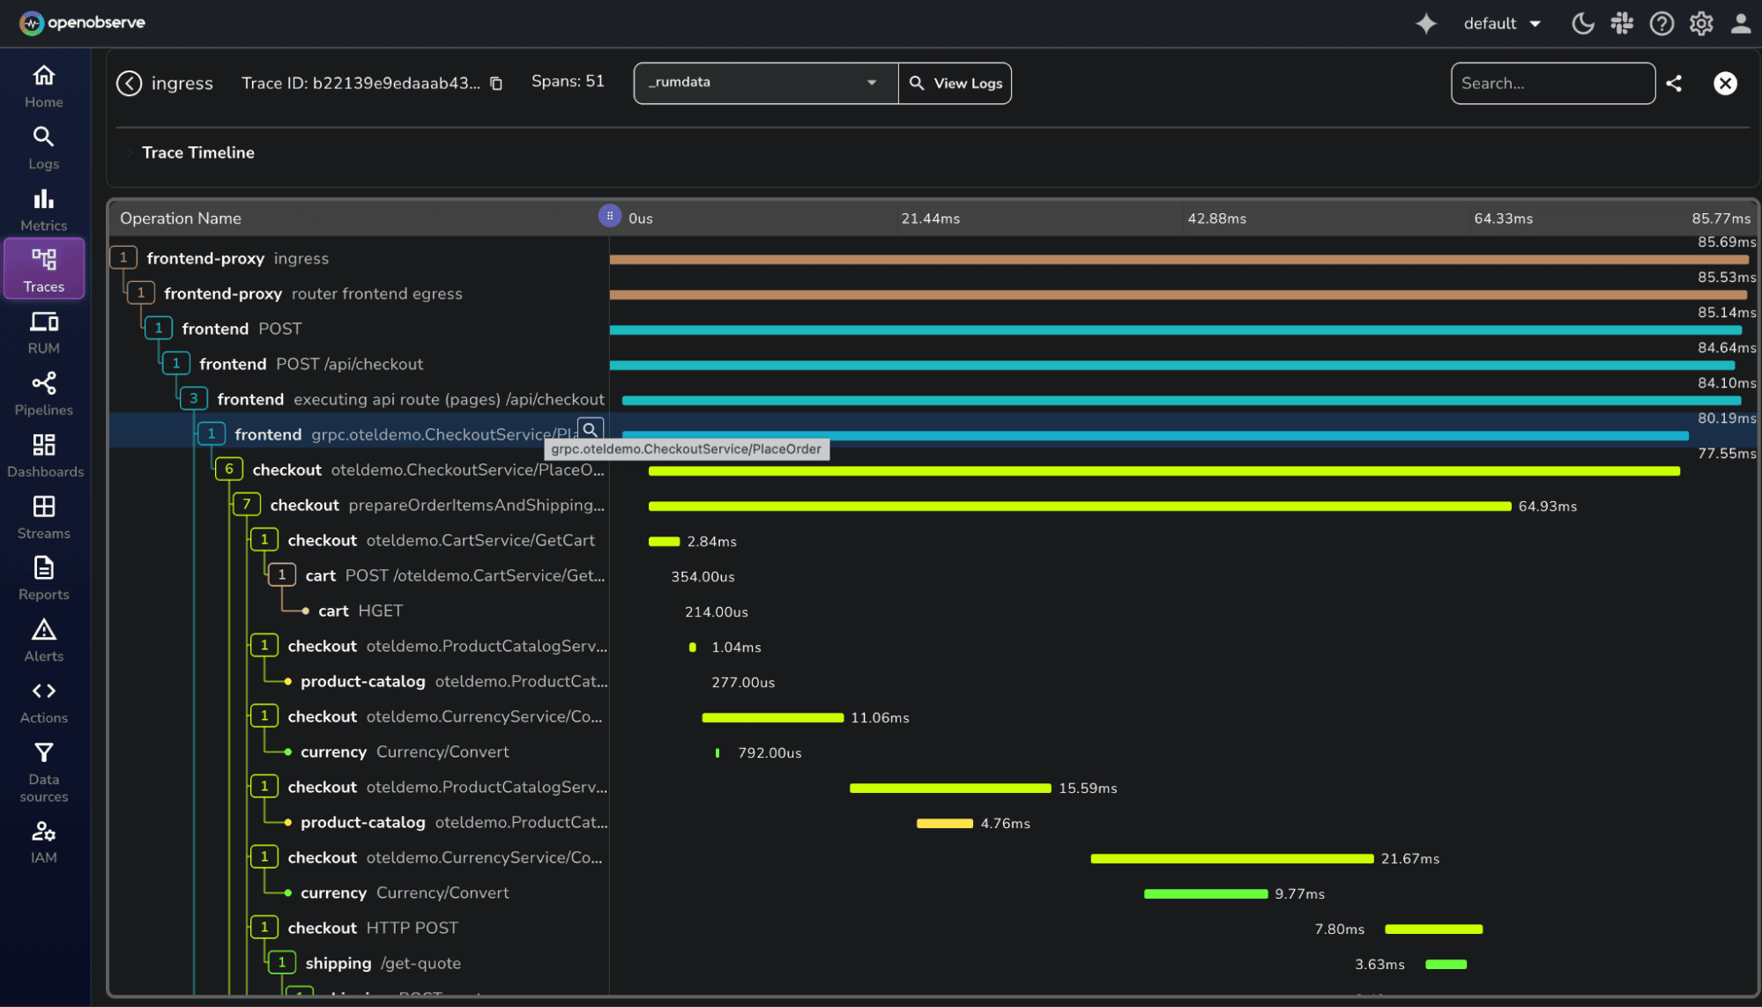1762x1007 pixels.
Task: Copy the Trace ID to clipboard
Action: click(x=496, y=83)
